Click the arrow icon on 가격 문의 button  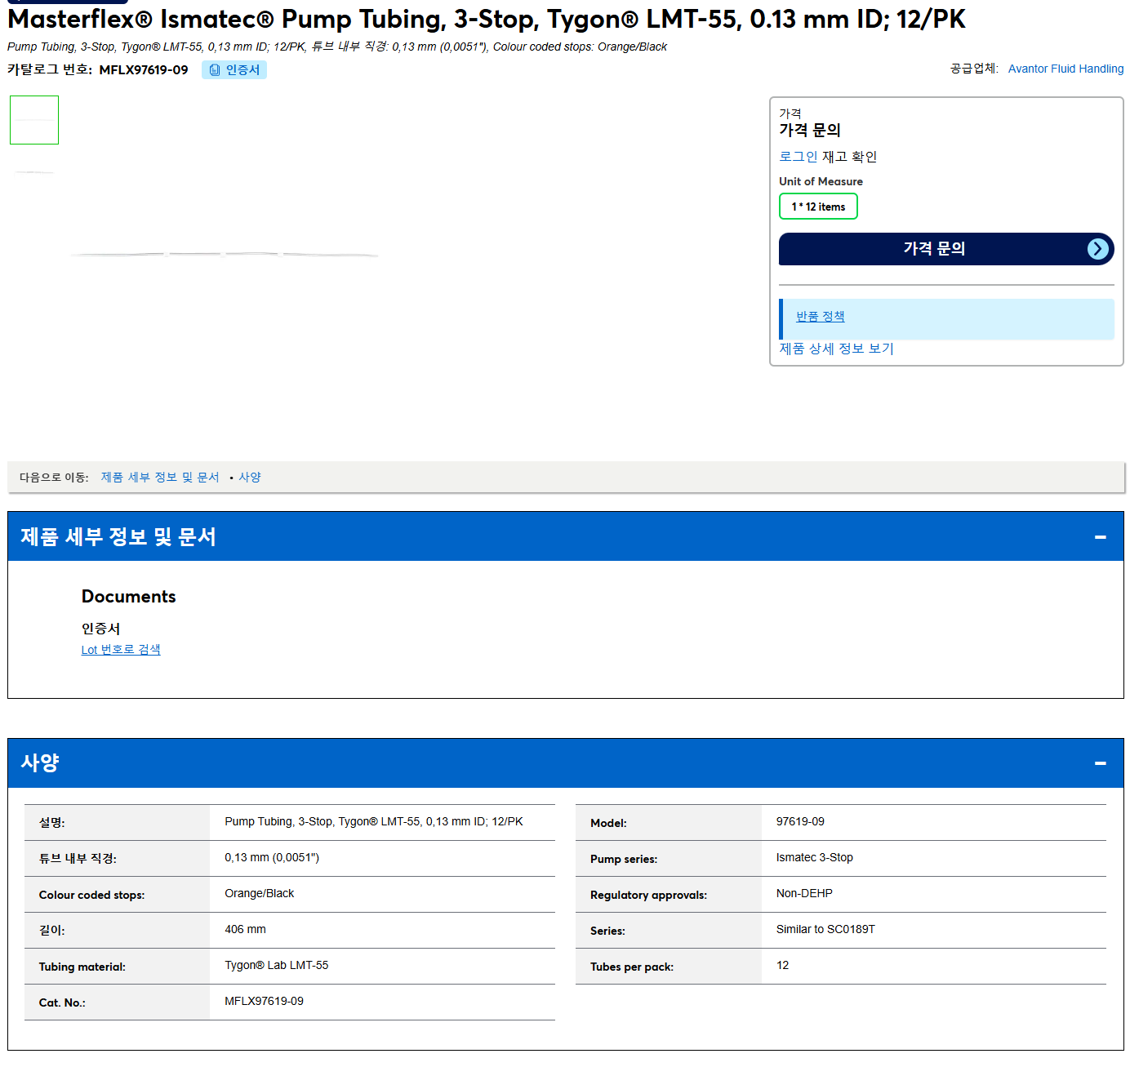[1097, 249]
